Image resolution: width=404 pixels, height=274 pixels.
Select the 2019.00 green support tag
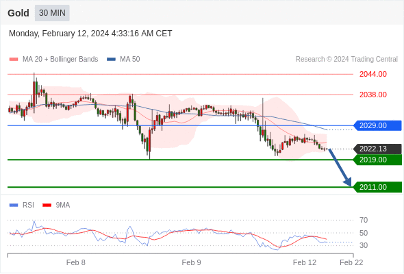377,160
